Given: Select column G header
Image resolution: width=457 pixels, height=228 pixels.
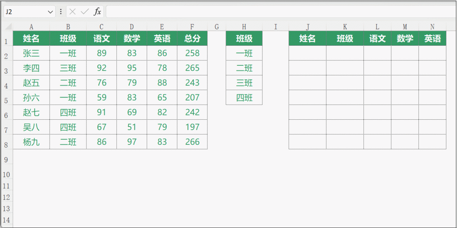Looking at the screenshot, I should (216, 27).
